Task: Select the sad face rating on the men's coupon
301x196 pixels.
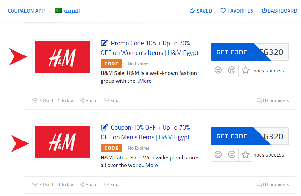Action: tap(232, 155)
